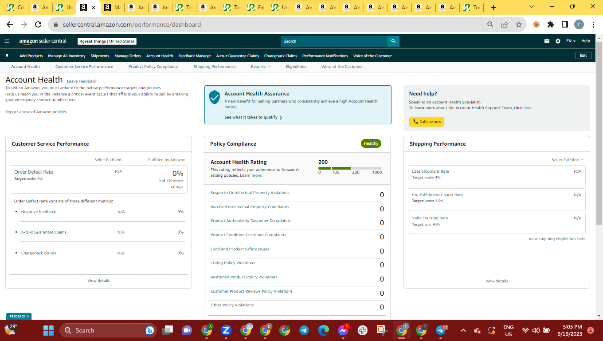Switch to Voice of the Customer tab
The width and height of the screenshot is (603, 341).
click(x=342, y=67)
